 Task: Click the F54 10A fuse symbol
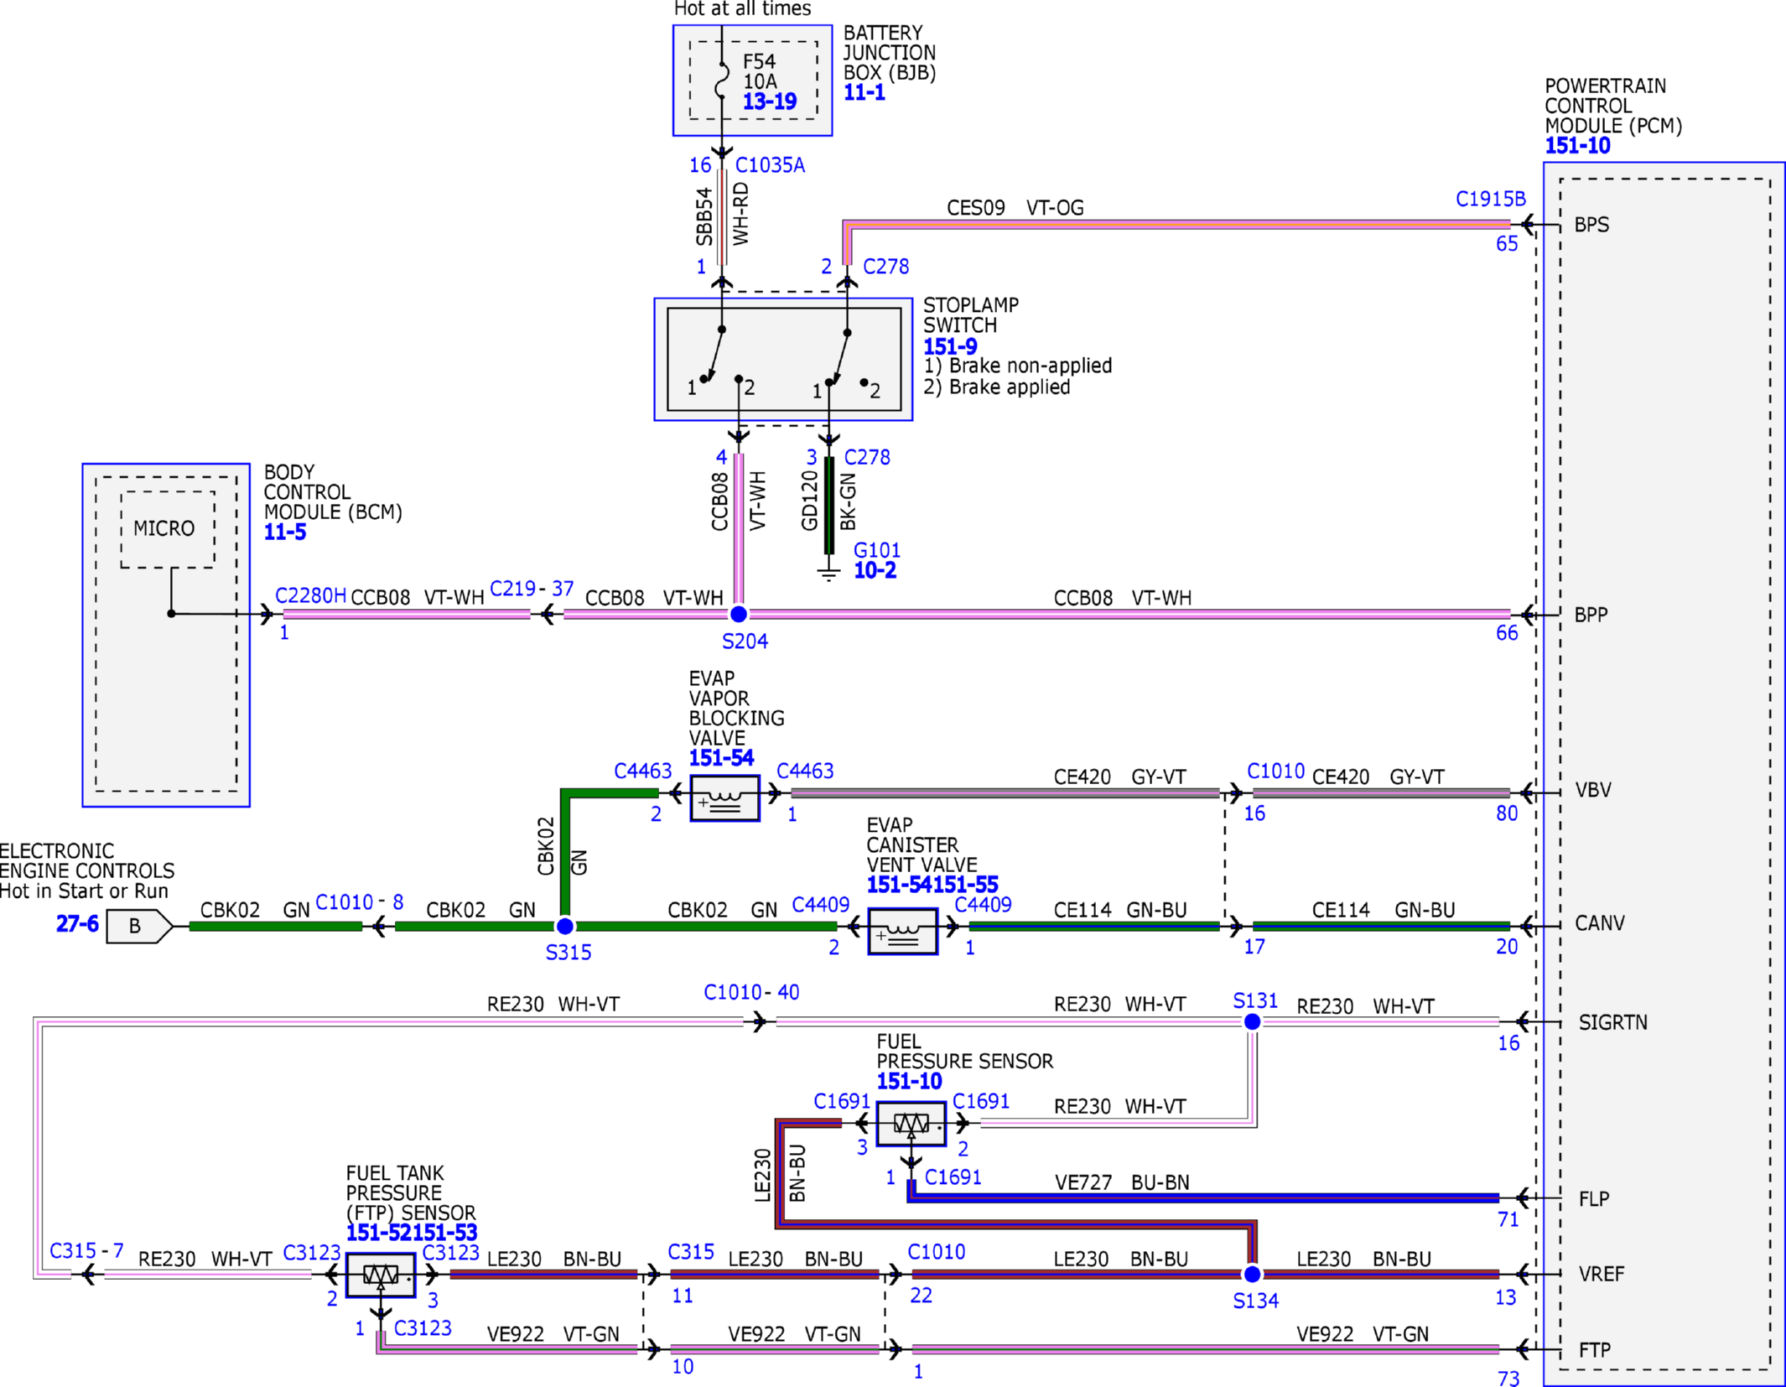pyautogui.click(x=722, y=81)
